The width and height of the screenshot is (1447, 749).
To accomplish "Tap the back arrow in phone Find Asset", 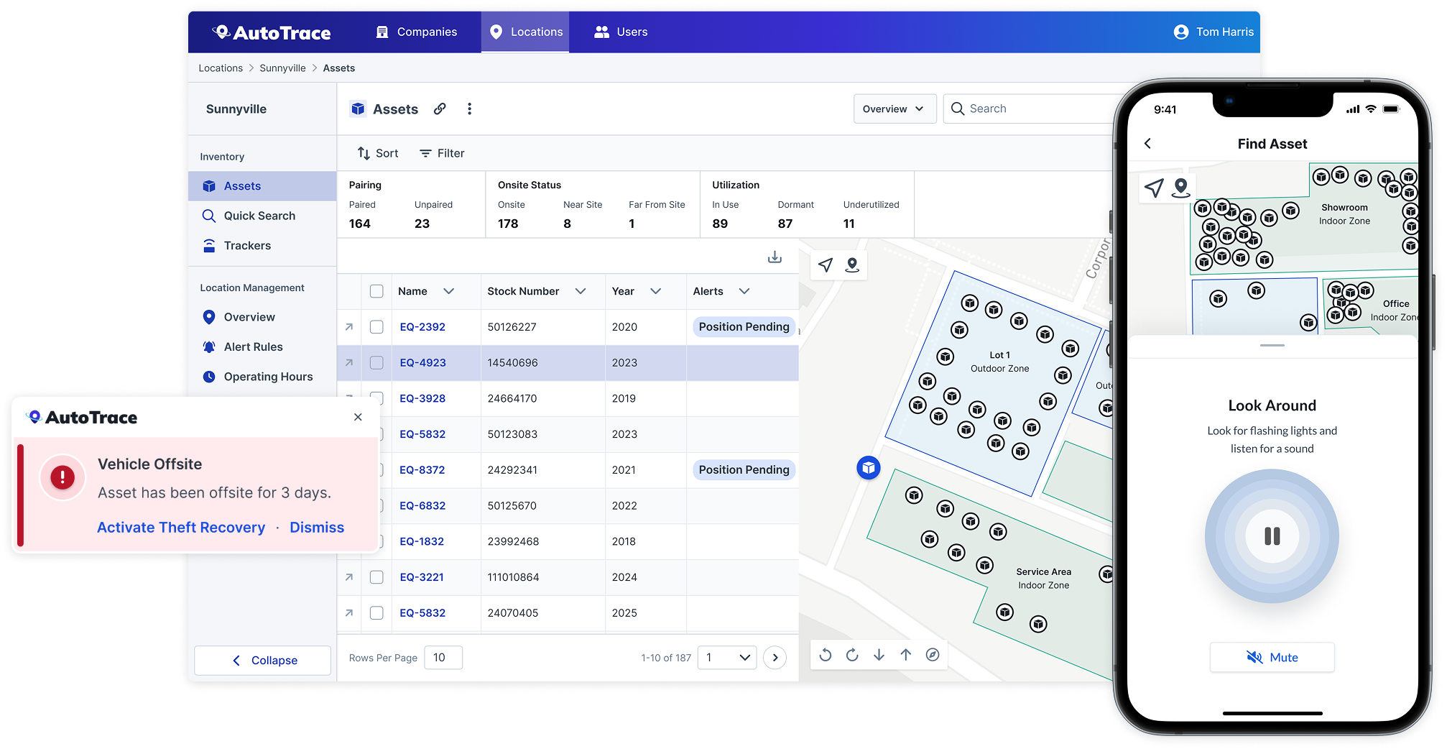I will [x=1148, y=144].
